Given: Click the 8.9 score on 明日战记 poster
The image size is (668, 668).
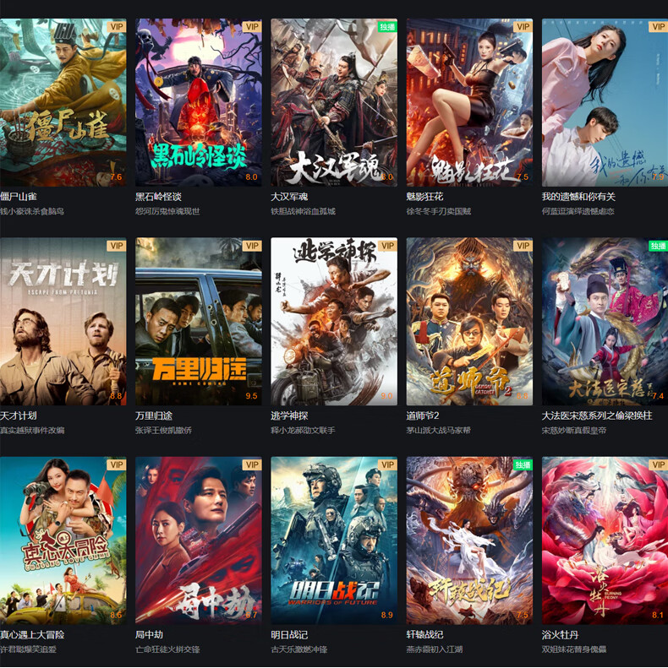Looking at the screenshot, I should pos(387,615).
